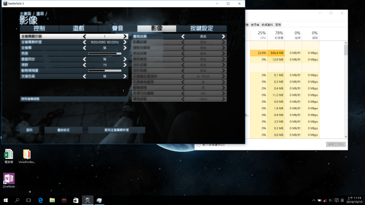Image resolution: width=365 pixels, height=205 pixels.
Task: Click right arrow on 4x MSAA row
Action: coord(223,76)
